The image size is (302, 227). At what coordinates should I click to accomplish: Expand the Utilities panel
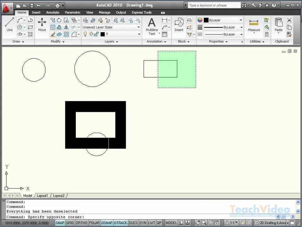(x=257, y=42)
